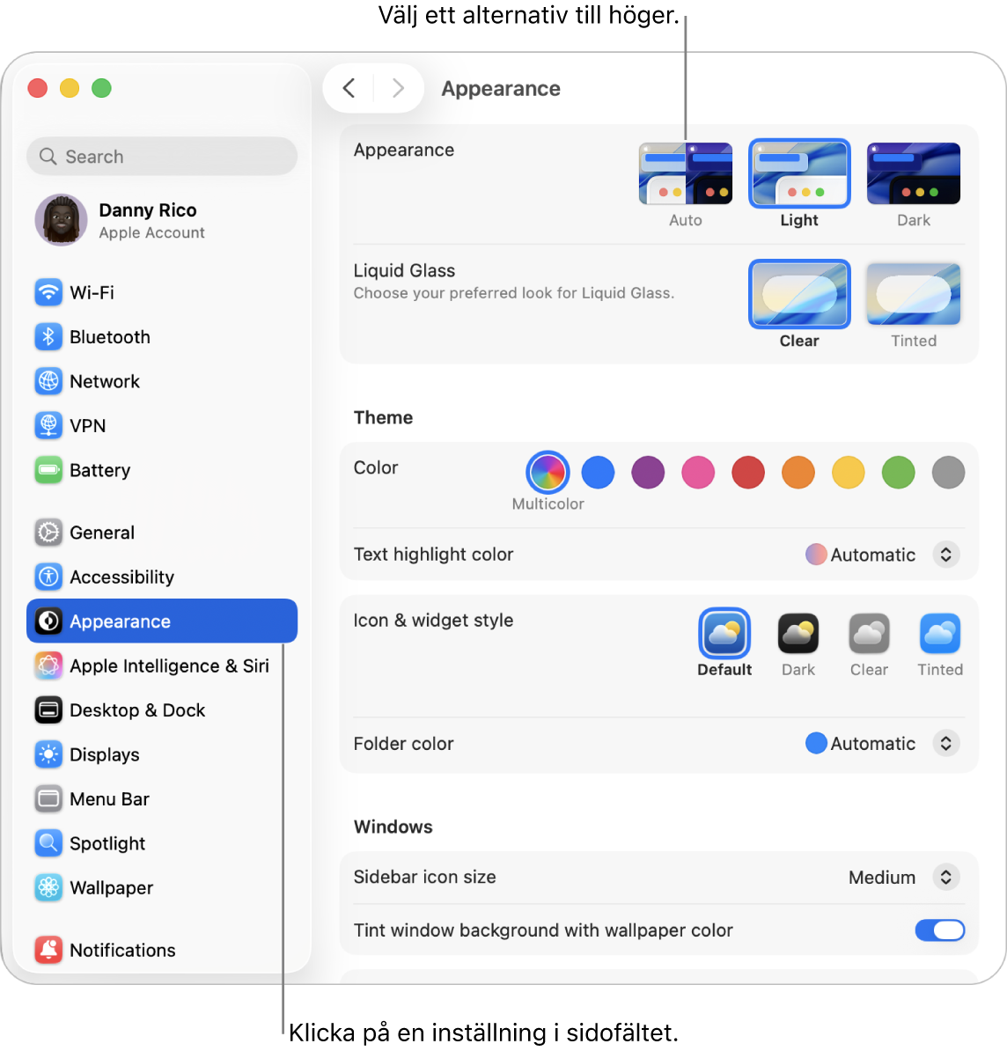Screen dimensions: 1007x1051
Task: Open Danny Rico Apple Account name
Action: tap(148, 209)
